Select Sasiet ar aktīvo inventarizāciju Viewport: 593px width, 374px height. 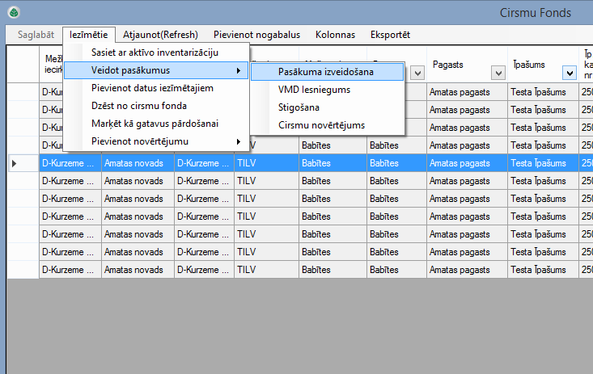pyautogui.click(x=156, y=53)
